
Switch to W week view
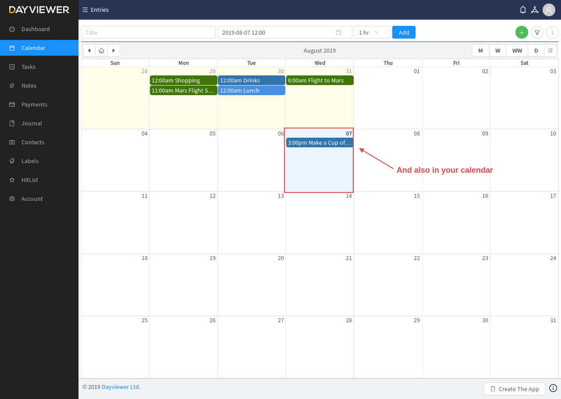tap(497, 50)
